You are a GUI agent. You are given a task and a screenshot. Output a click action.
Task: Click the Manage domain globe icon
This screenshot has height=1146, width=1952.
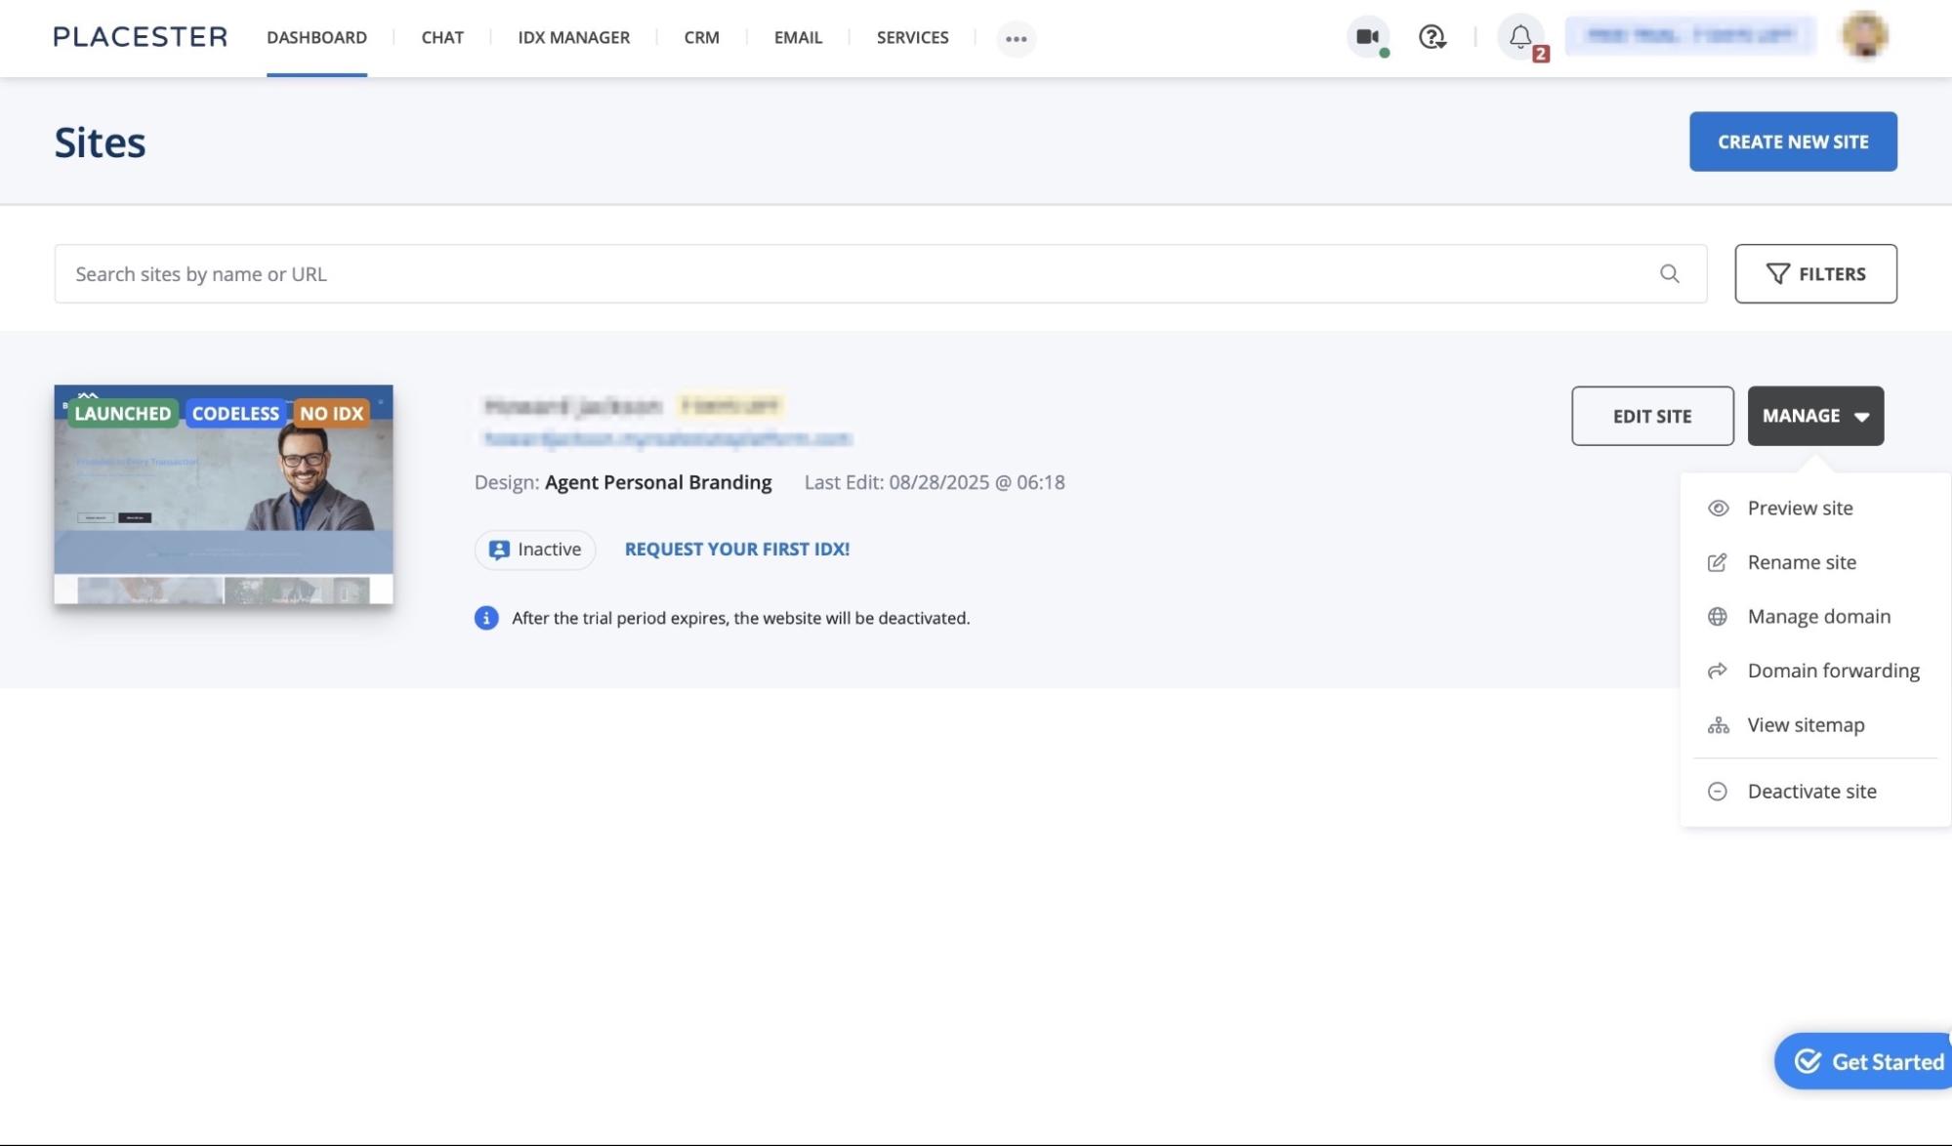[x=1717, y=617]
